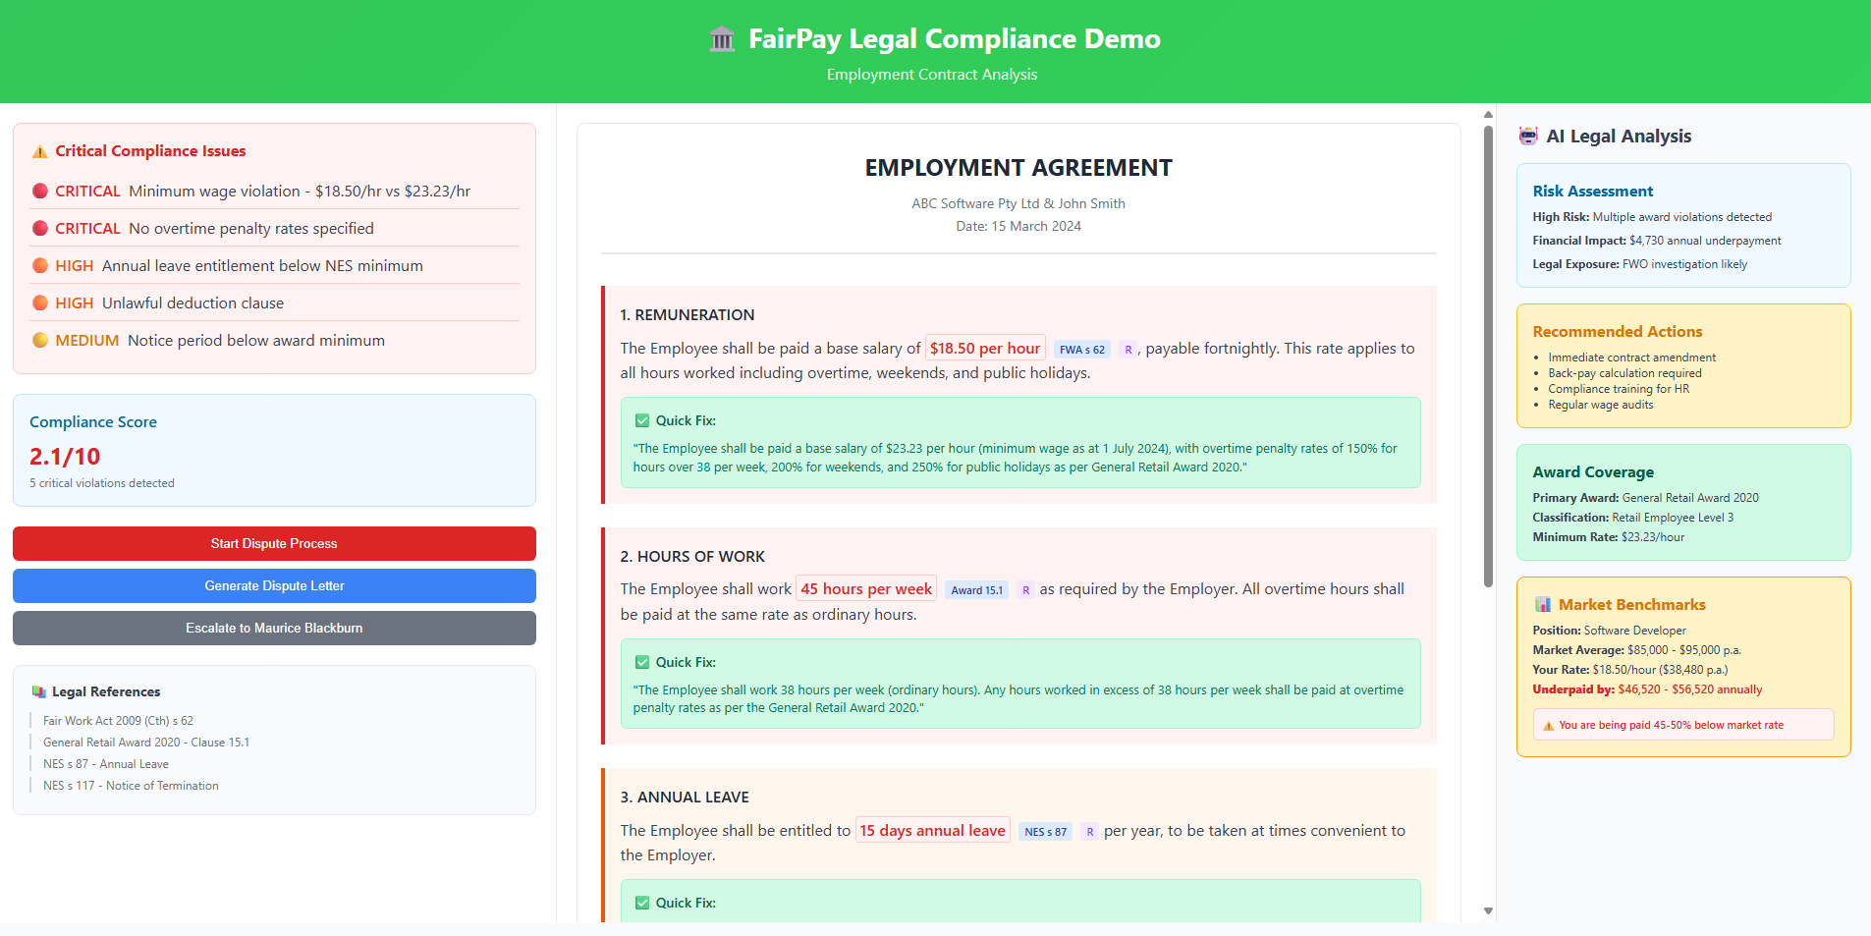Click the EMPLOYMENT AGREEMENT document title

1018,168
